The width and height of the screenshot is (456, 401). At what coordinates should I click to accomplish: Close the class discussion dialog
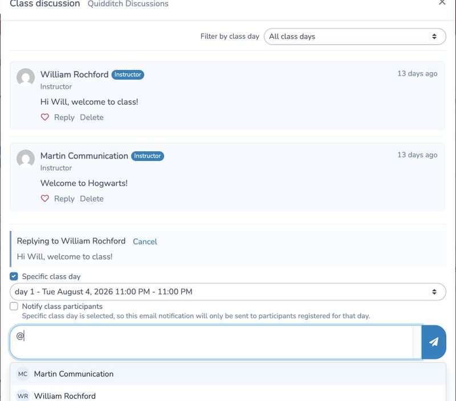click(442, 2)
